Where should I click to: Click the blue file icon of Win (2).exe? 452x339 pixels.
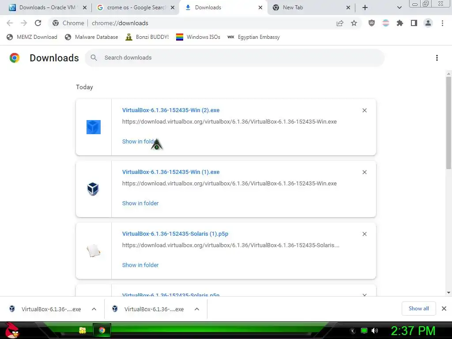pyautogui.click(x=94, y=127)
